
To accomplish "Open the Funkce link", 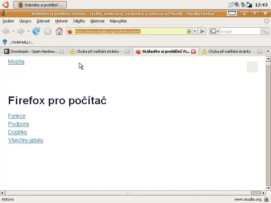I will click(x=17, y=116).
